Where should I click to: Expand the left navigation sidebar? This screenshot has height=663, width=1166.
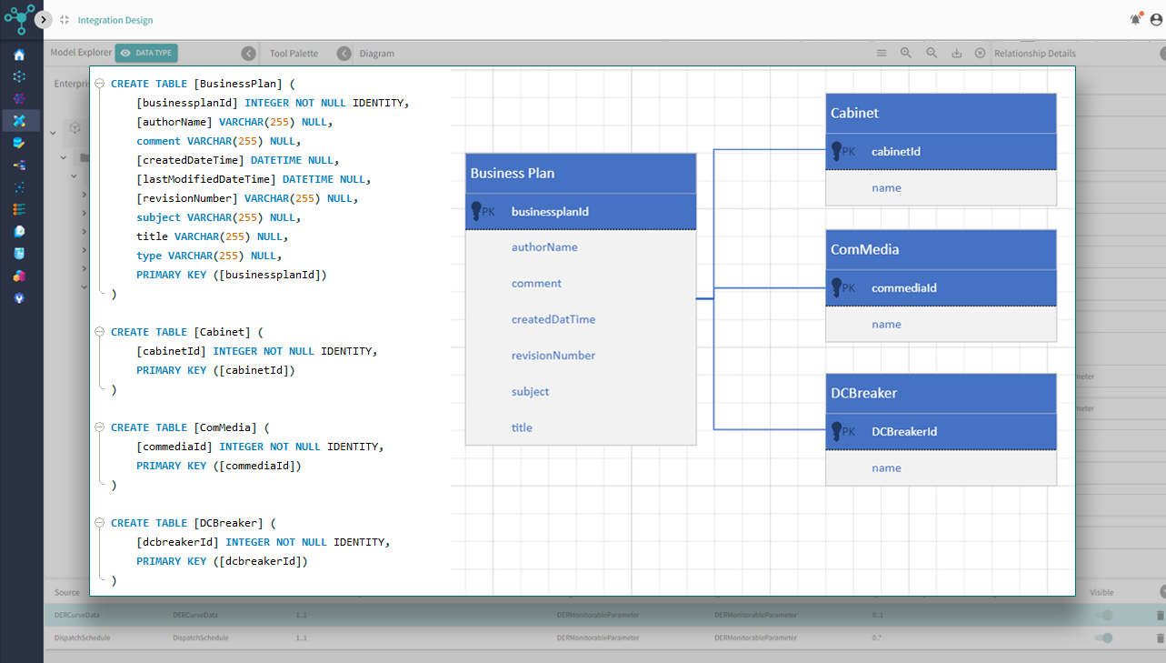43,19
